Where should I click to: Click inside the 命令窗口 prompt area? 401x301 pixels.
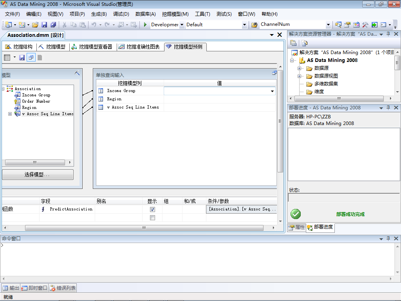(x=197, y=259)
